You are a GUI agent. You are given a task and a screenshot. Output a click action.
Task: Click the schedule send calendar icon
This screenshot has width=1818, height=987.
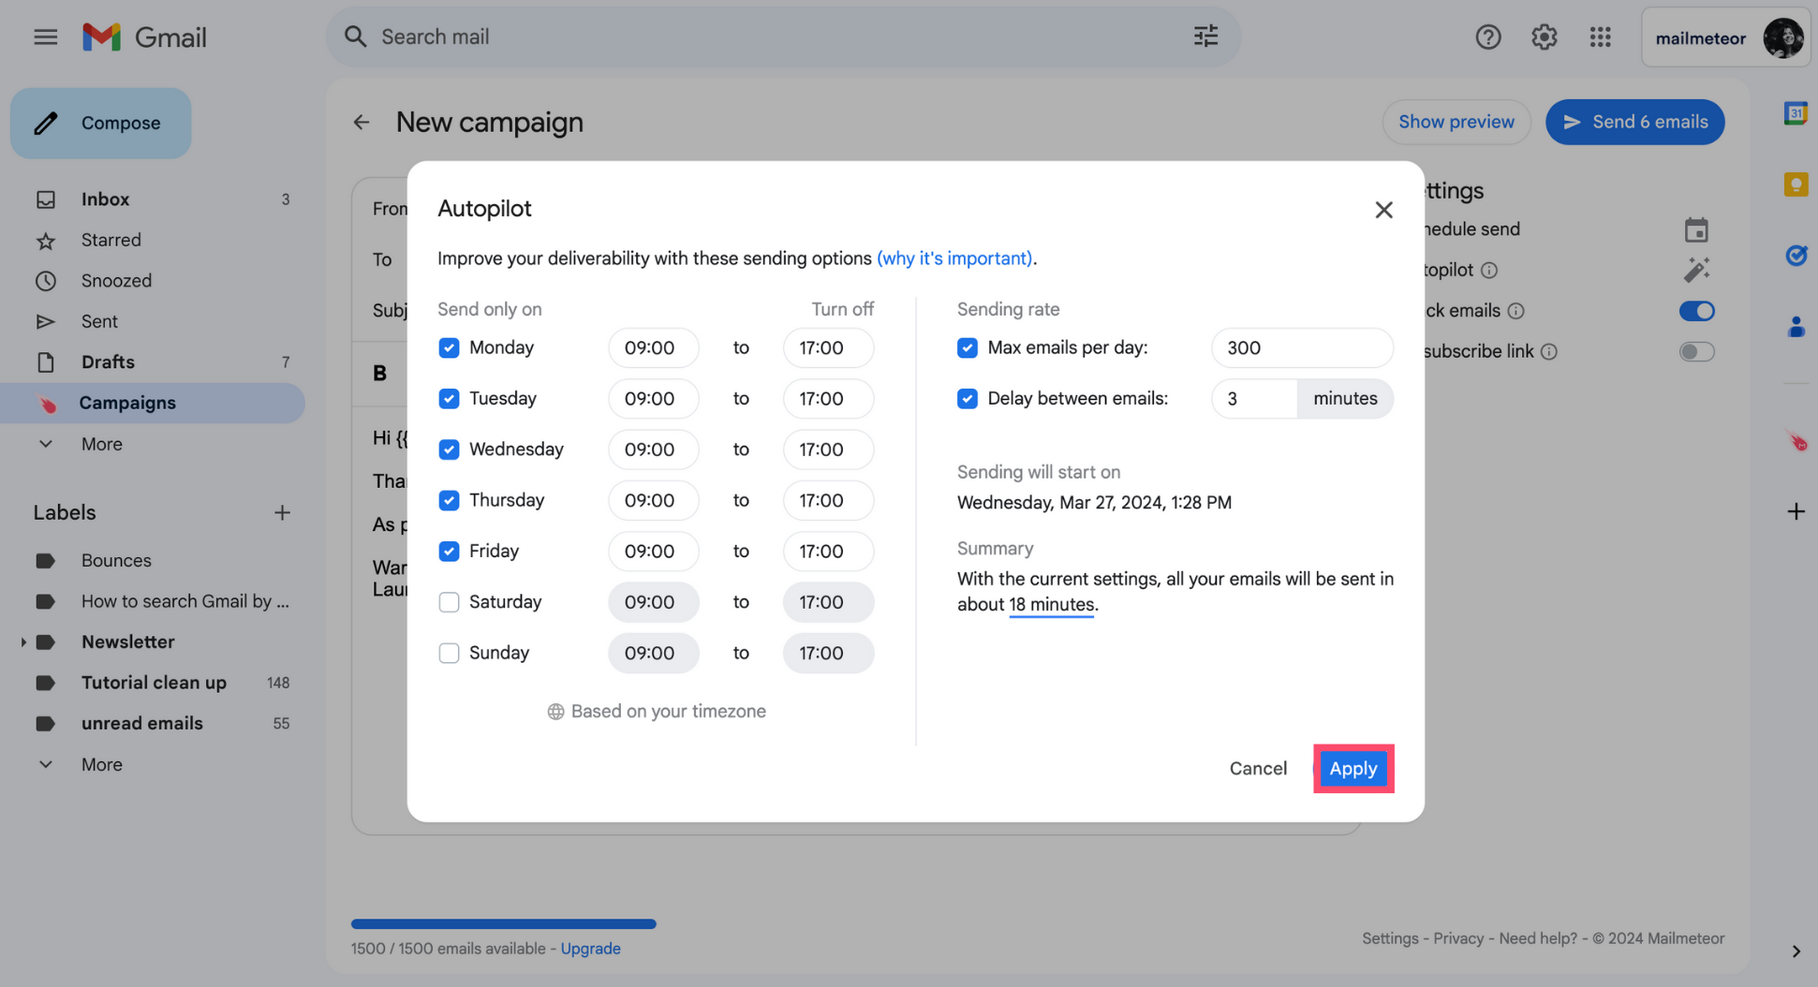[1696, 229]
